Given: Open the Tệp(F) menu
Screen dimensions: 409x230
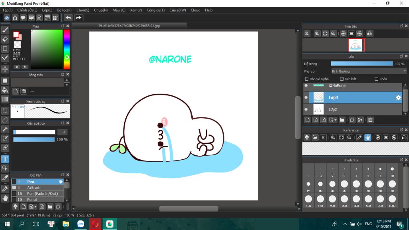Looking at the screenshot, I should pos(8,10).
